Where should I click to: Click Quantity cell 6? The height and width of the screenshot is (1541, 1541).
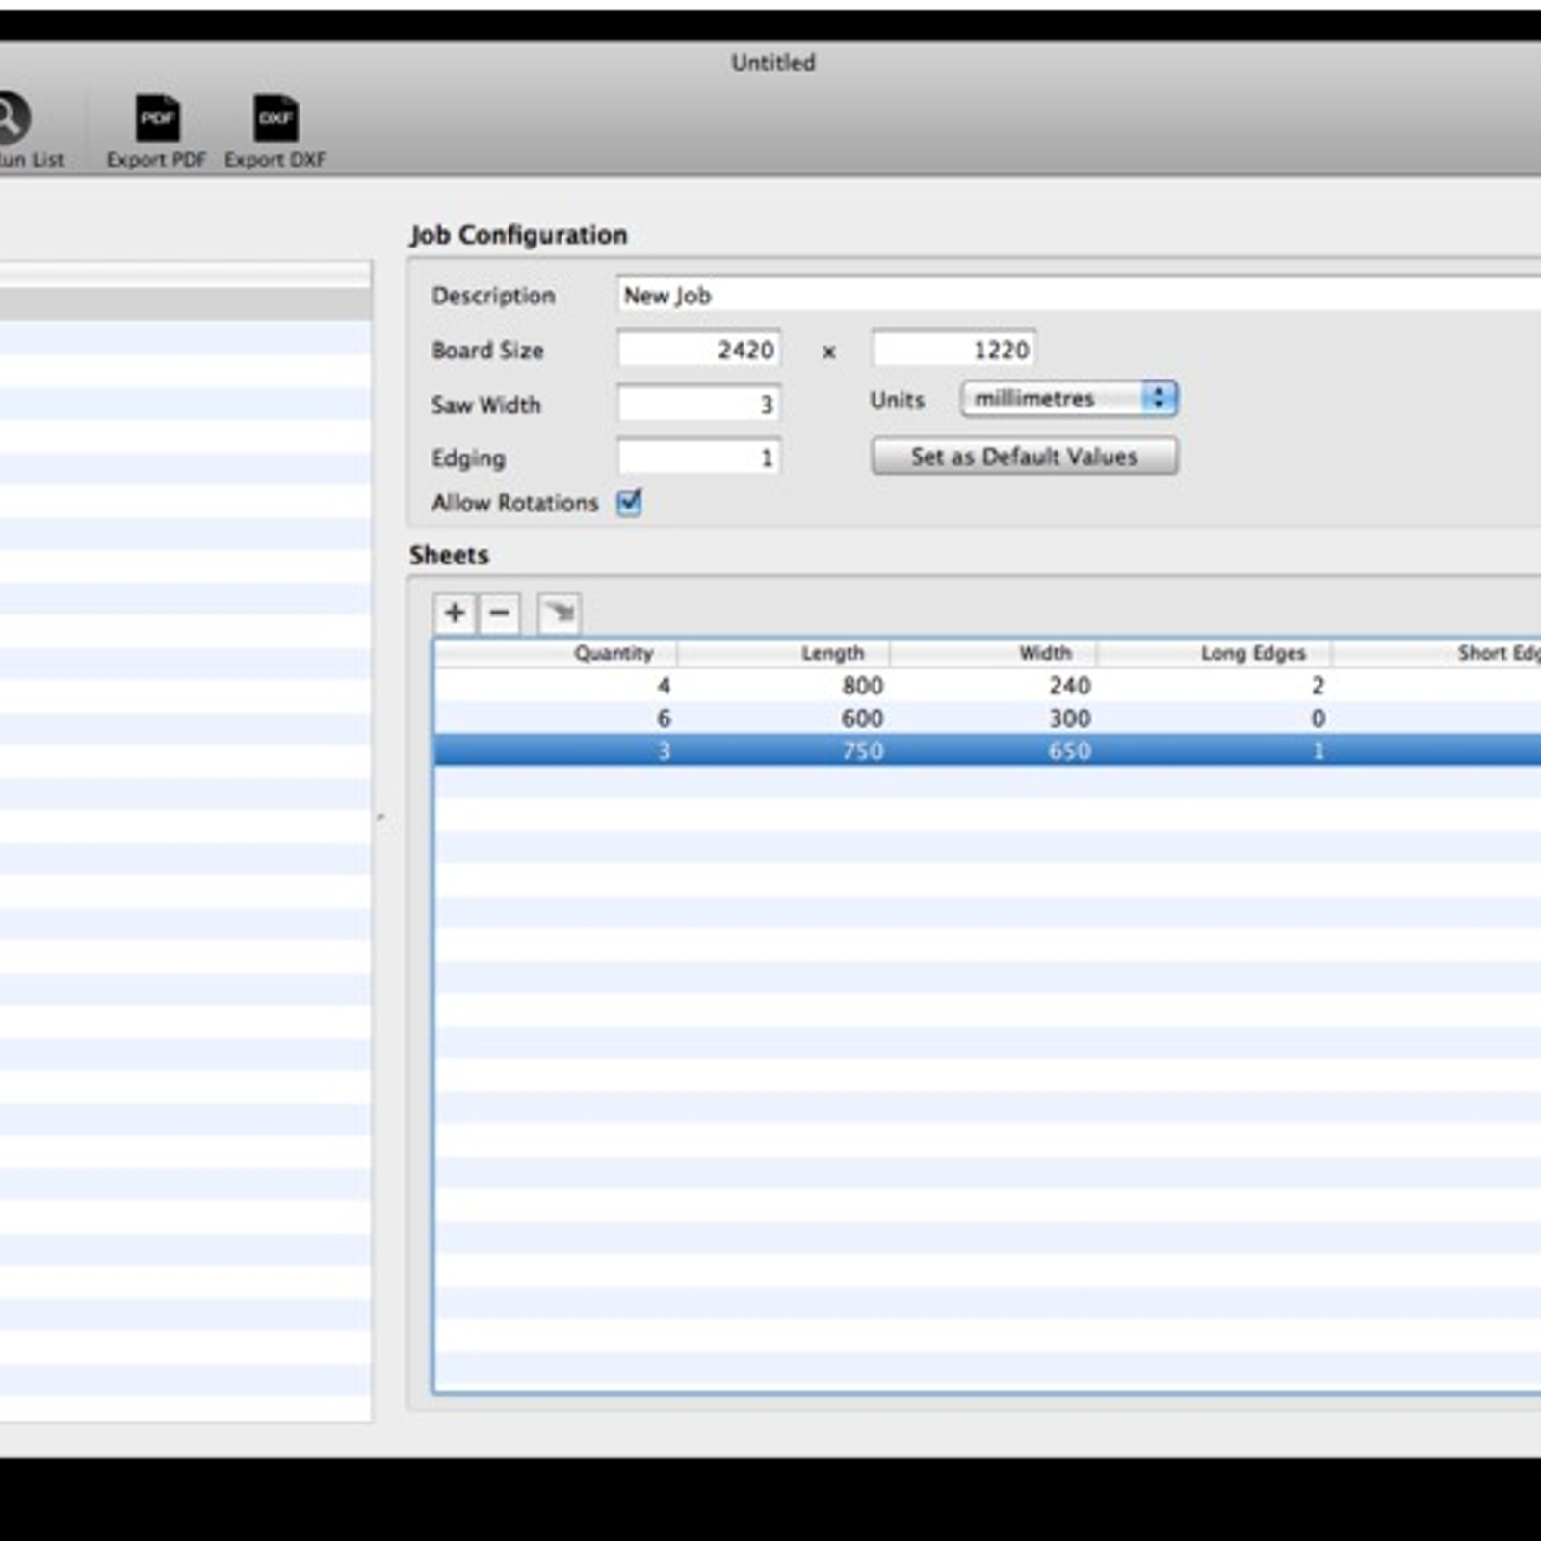tap(664, 718)
